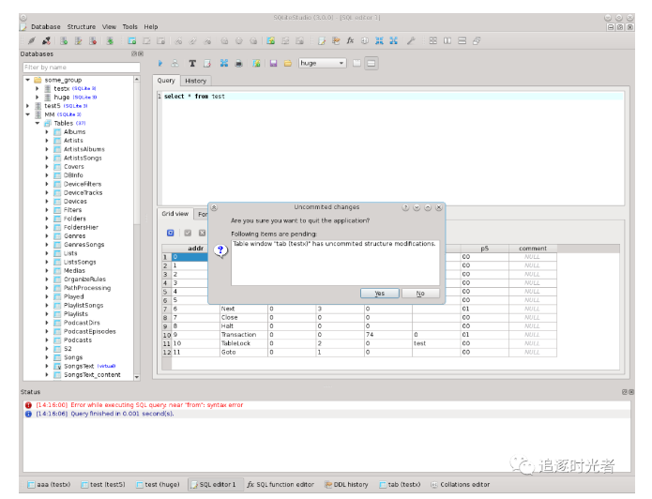Collapse the Tables node in MM database
652x499 pixels.
click(x=37, y=123)
